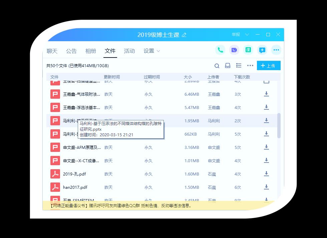Click the 上传 upload button
327x238 pixels.
[268, 66]
